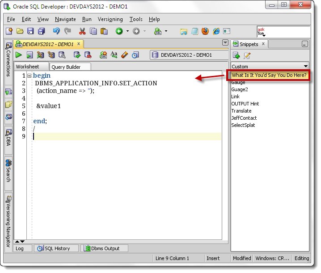The image size is (321, 273).
Task: Open the back button history dropdown arrow
Action: (x=127, y=31)
